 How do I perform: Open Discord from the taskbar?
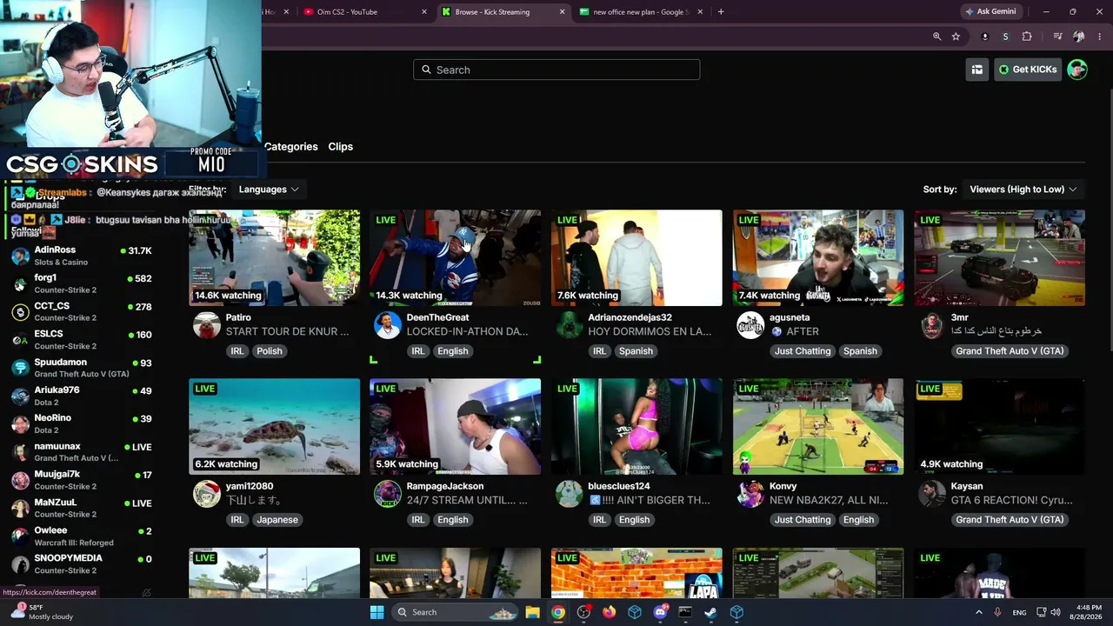tap(660, 612)
